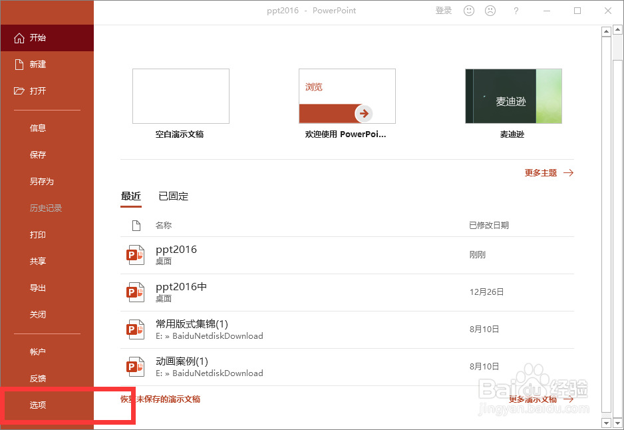Click the outer scrollbar down arrow
Image resolution: width=624 pixels, height=430 pixels.
click(x=617, y=423)
